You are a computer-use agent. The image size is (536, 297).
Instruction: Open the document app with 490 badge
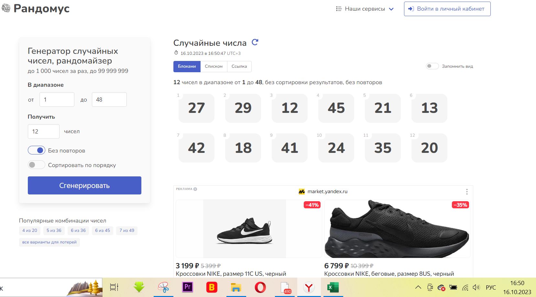[x=285, y=287]
